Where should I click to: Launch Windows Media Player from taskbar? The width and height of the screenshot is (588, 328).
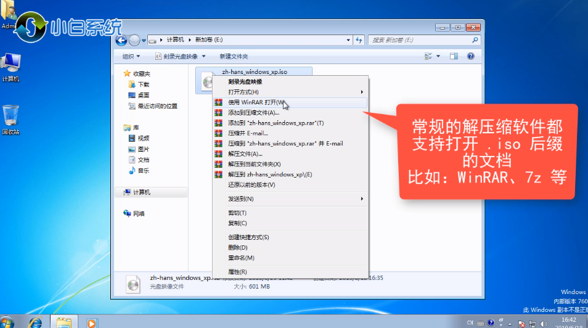point(91,322)
